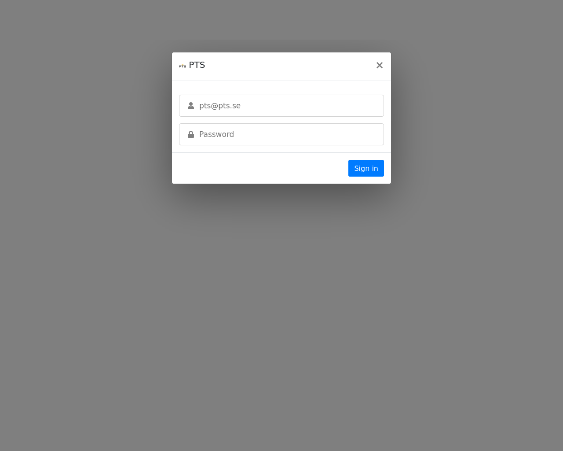Click the user silhouette icon in the email field
This screenshot has width=563, height=451.
(191, 106)
